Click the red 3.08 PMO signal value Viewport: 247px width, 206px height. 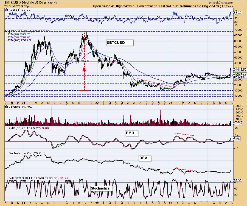click(x=46, y=128)
